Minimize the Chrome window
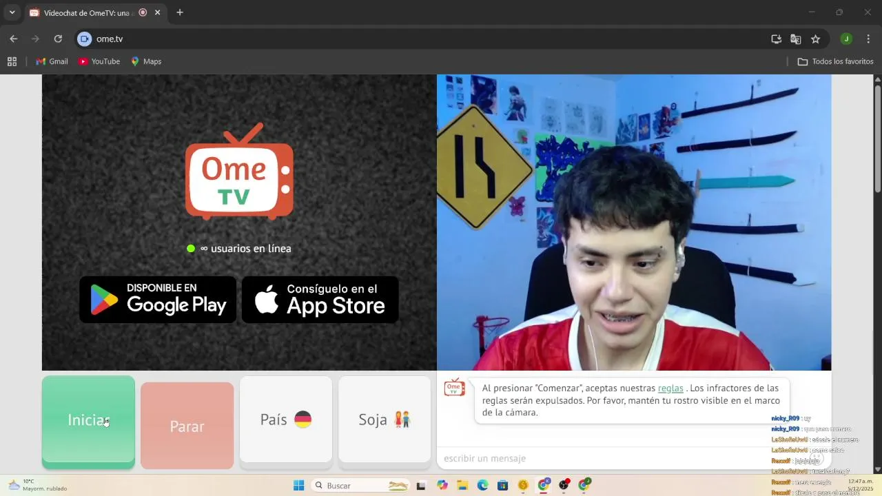Screen dimensions: 882x496 click(812, 12)
